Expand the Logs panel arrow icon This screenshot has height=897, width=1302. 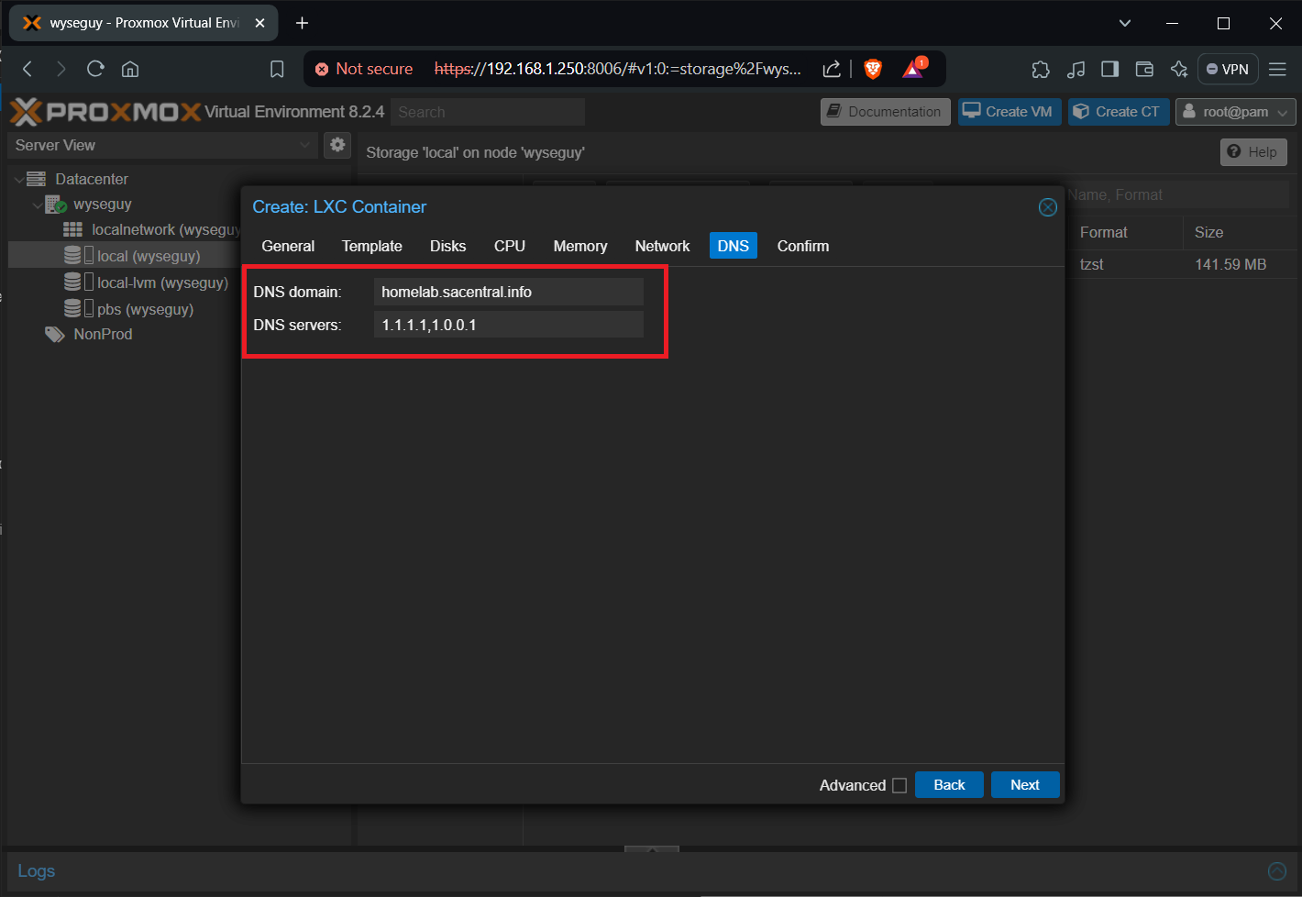pos(1276,871)
